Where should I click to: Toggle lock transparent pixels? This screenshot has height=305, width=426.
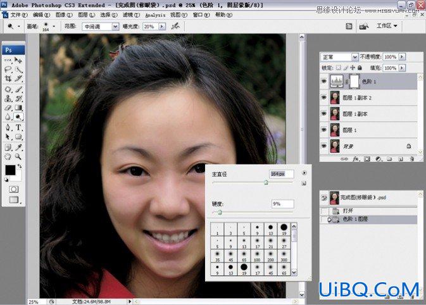338,68
